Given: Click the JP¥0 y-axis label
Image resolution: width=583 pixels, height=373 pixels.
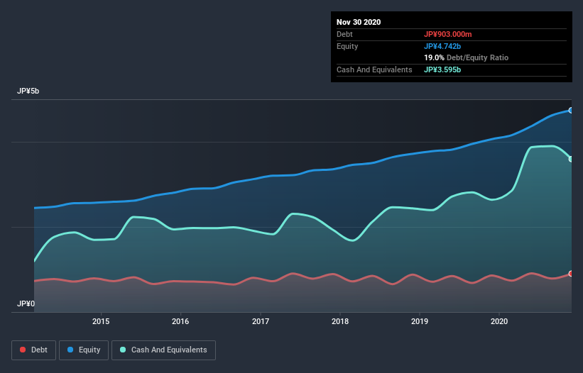Looking at the screenshot, I should (x=26, y=304).
